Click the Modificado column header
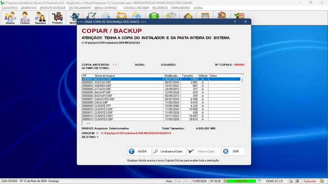328x184 pixels. (x=171, y=76)
